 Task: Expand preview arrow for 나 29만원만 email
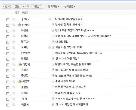pyautogui.click(x=53, y=42)
